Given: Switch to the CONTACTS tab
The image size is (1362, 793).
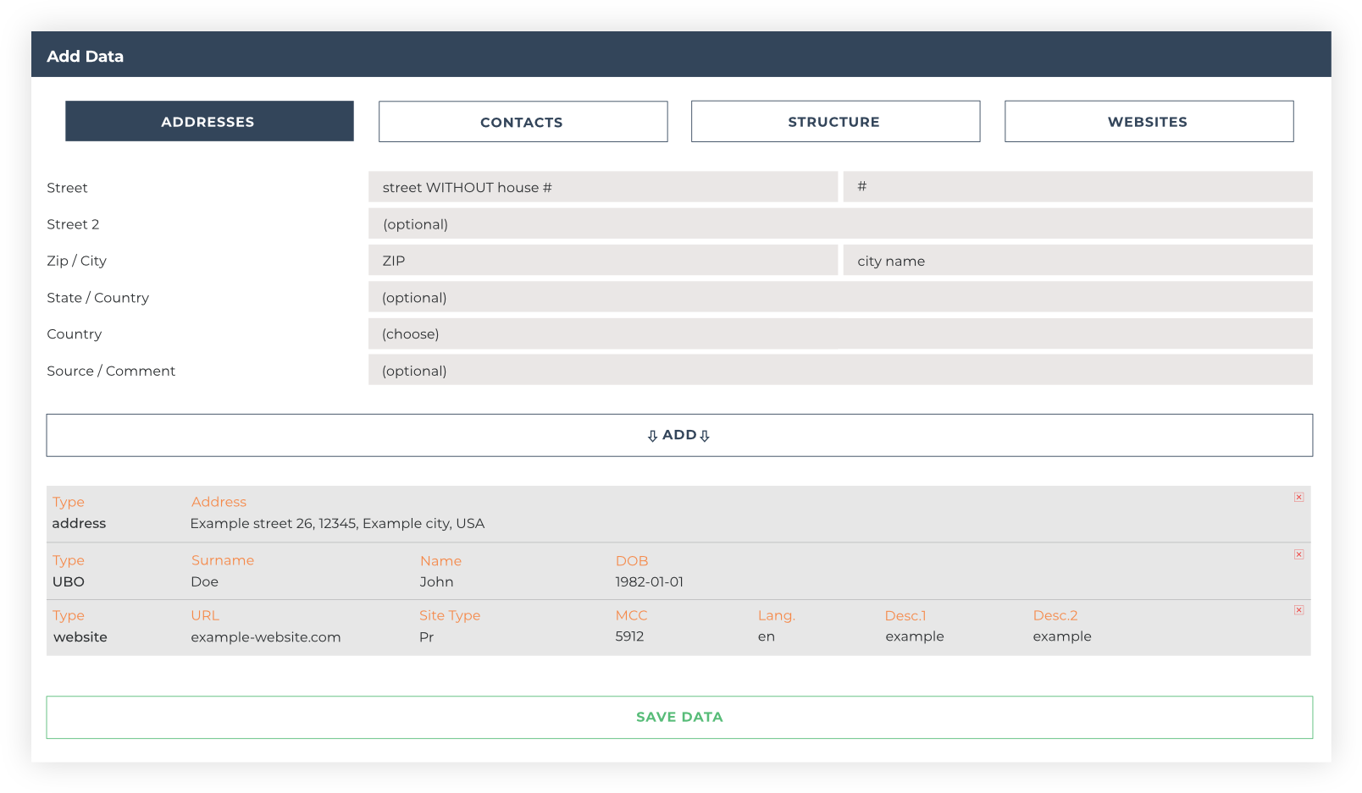Looking at the screenshot, I should tap(522, 121).
